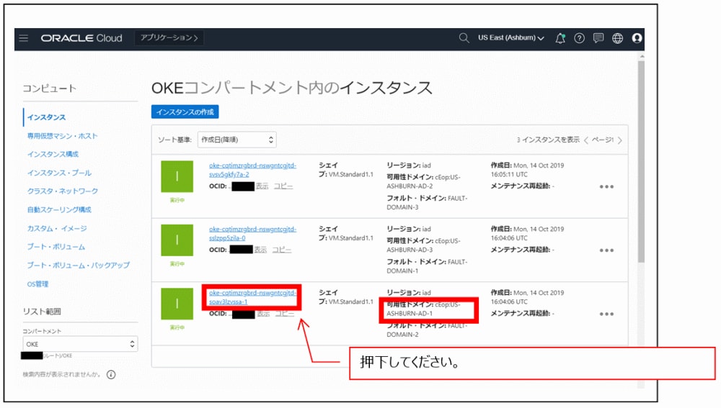Click the info icon beside 検索内容が表示されませんか
The height and width of the screenshot is (408, 721).
(111, 375)
